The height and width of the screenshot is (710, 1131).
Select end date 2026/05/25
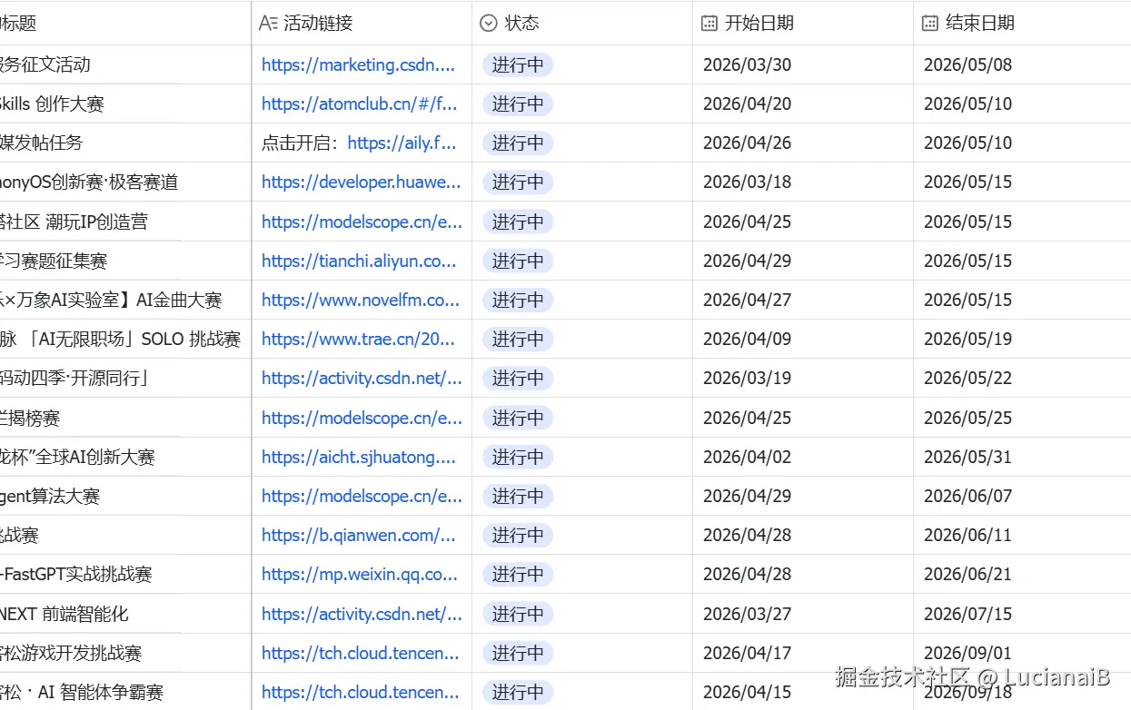point(967,418)
